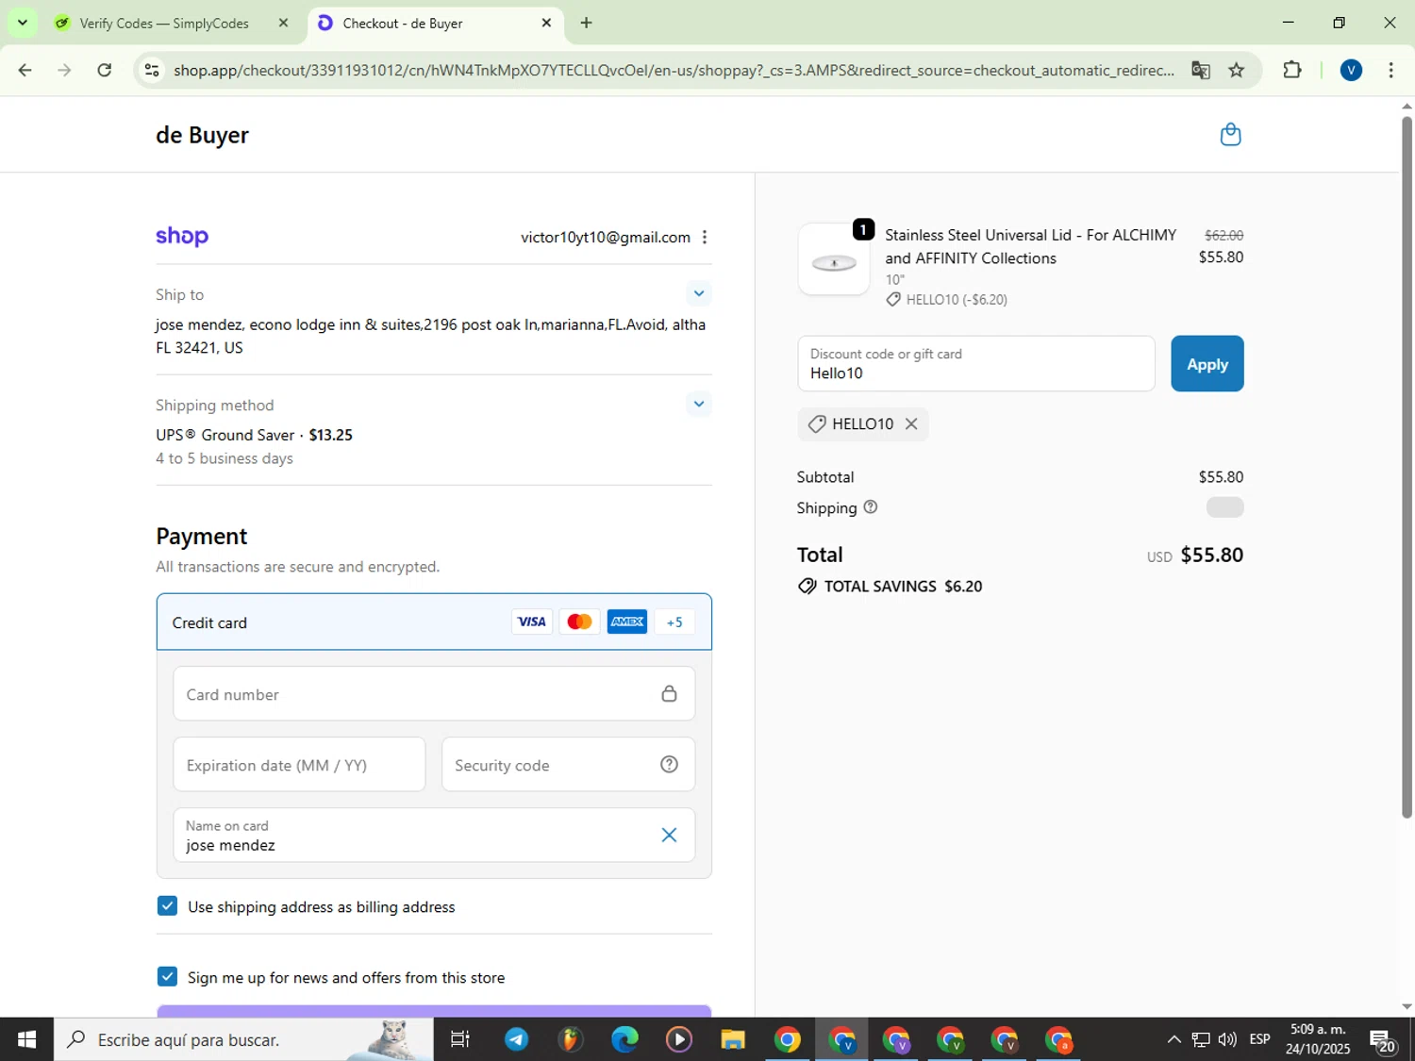
Task: Open Task View on the taskbar
Action: click(x=460, y=1039)
